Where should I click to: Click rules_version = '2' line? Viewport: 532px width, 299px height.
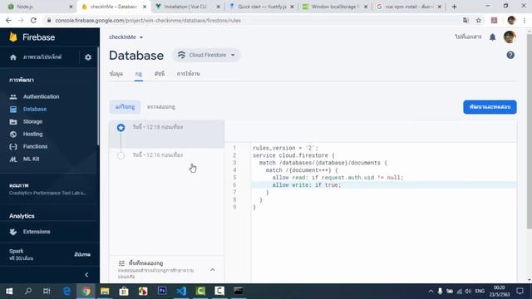pos(285,148)
